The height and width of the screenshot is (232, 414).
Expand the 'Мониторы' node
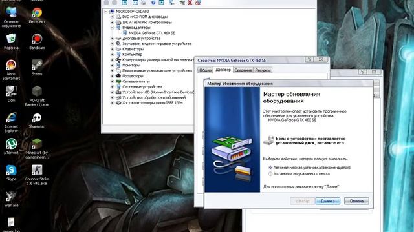click(x=112, y=65)
